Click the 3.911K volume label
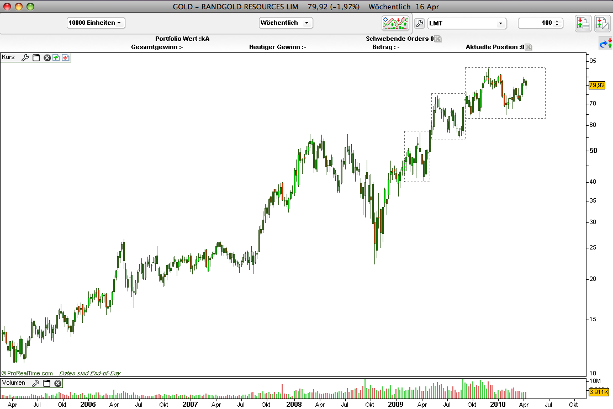Screen dimensions: 613x409 (x=599, y=392)
